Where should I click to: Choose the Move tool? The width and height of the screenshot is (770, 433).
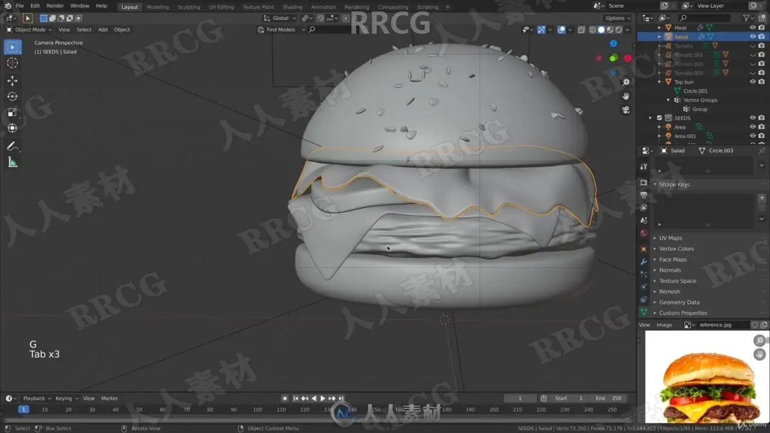[13, 81]
